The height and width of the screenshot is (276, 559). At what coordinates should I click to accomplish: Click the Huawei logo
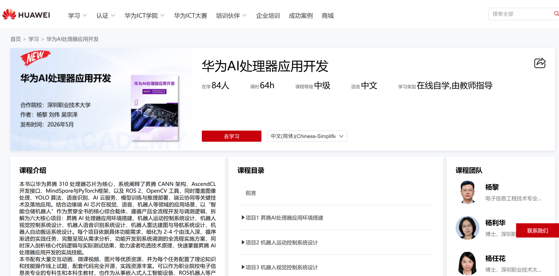[26, 14]
